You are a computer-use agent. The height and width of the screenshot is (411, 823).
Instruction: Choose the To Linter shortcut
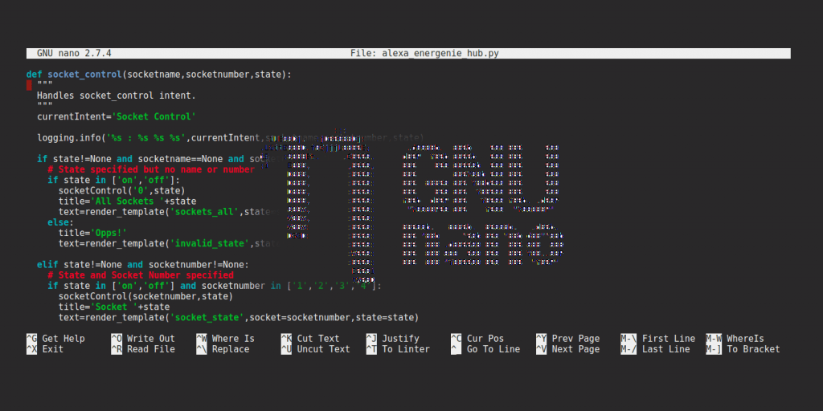tap(405, 349)
